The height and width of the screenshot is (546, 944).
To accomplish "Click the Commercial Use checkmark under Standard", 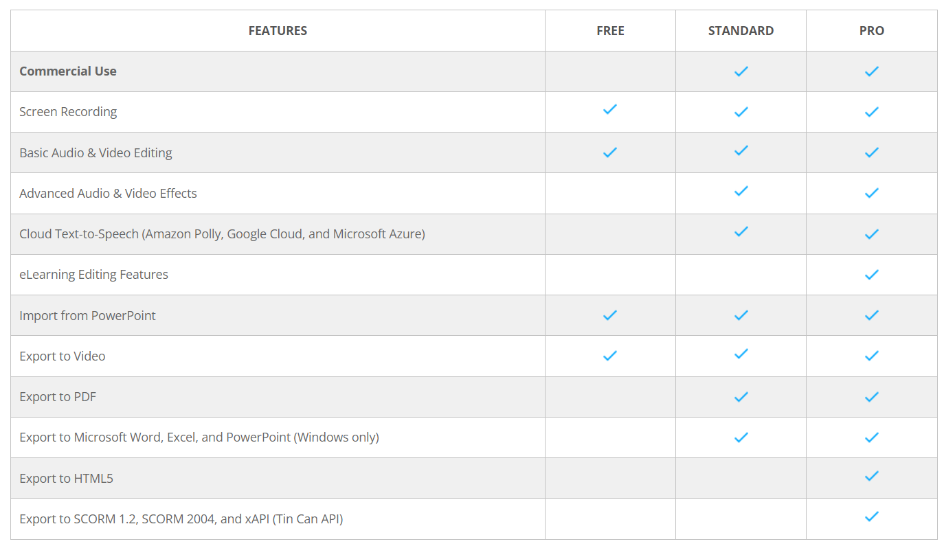I will coord(741,71).
